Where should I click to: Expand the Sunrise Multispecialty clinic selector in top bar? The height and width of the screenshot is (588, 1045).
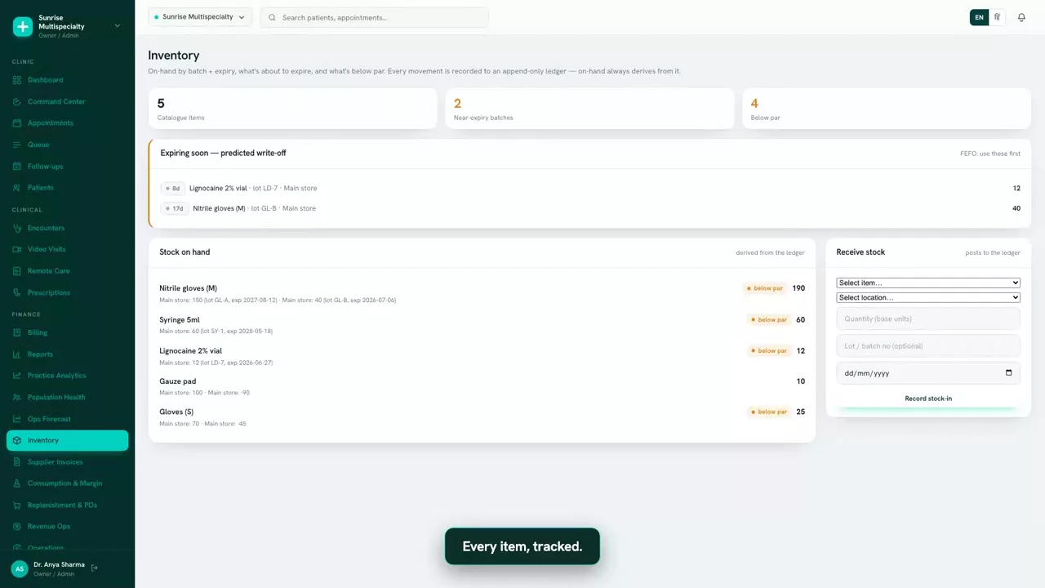200,17
